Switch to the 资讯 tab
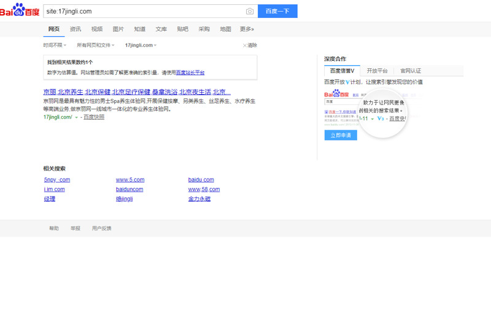 point(75,29)
